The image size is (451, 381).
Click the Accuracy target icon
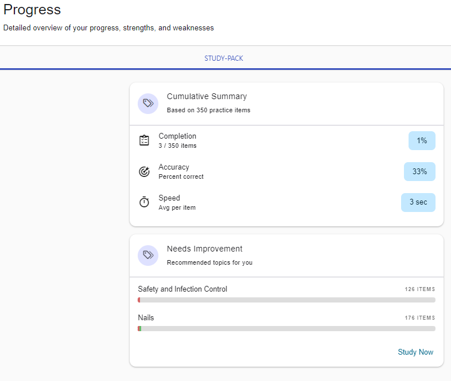tap(145, 171)
